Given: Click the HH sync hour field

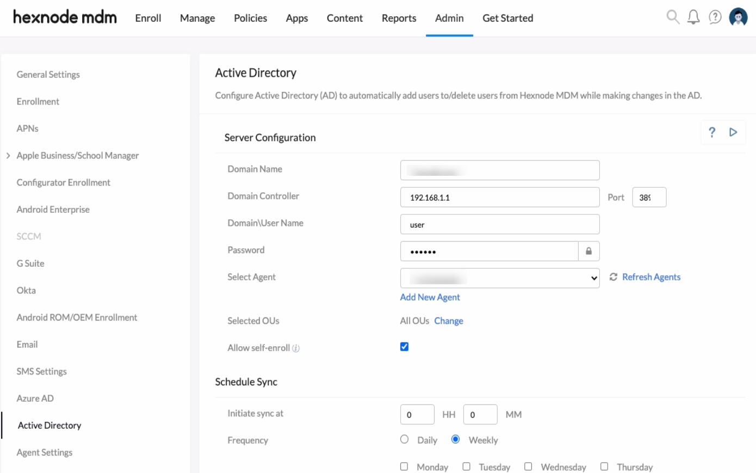Looking at the screenshot, I should tap(417, 414).
